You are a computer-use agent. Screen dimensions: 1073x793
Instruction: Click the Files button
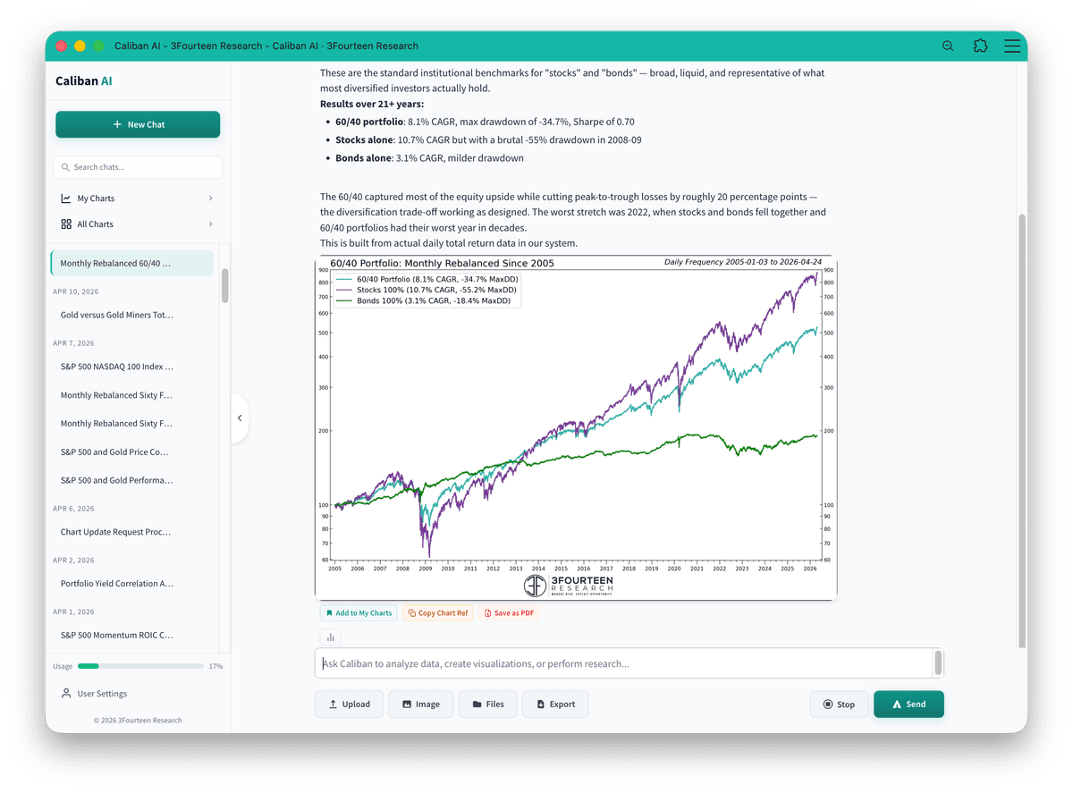(488, 704)
